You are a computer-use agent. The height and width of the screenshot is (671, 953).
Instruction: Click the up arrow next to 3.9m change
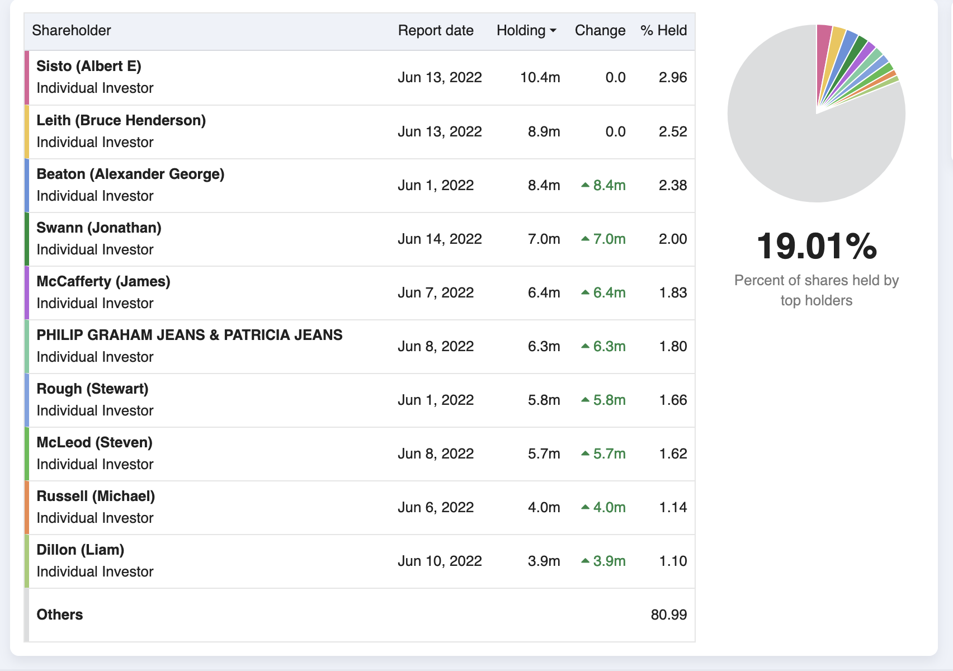click(x=586, y=560)
